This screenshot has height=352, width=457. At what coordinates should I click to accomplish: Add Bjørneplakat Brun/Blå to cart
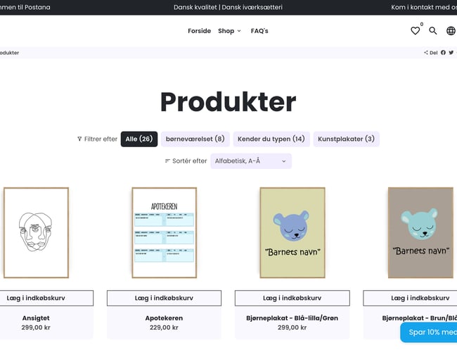(410, 298)
